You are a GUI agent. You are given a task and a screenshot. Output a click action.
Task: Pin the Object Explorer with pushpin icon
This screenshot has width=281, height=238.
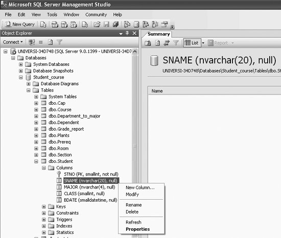click(127, 33)
